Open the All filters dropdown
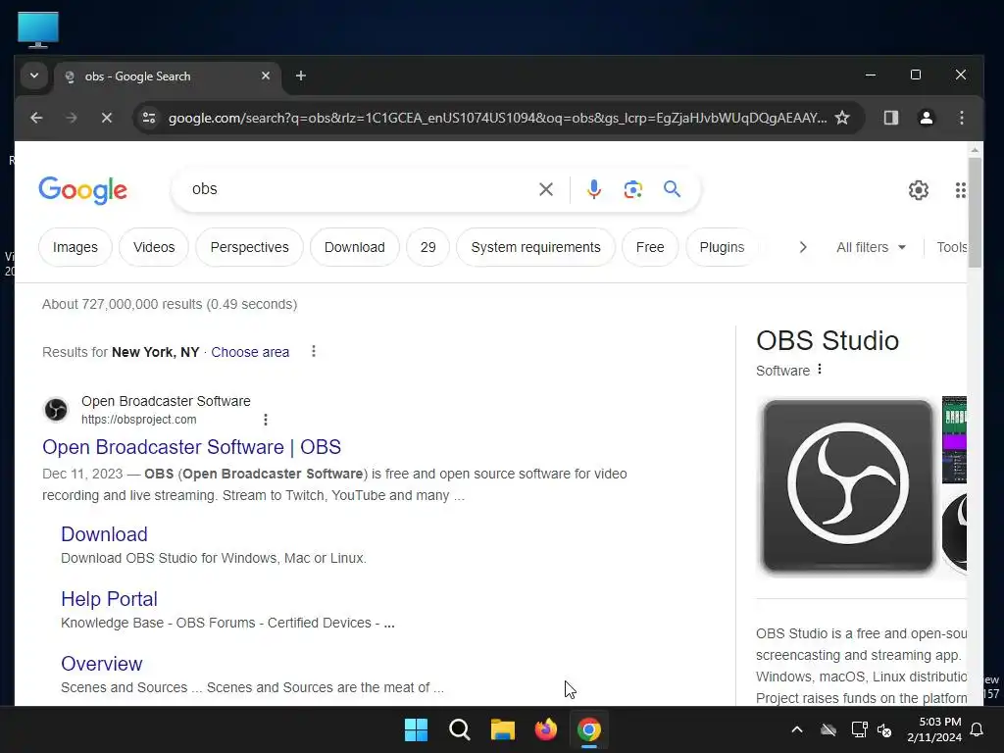 click(x=872, y=247)
